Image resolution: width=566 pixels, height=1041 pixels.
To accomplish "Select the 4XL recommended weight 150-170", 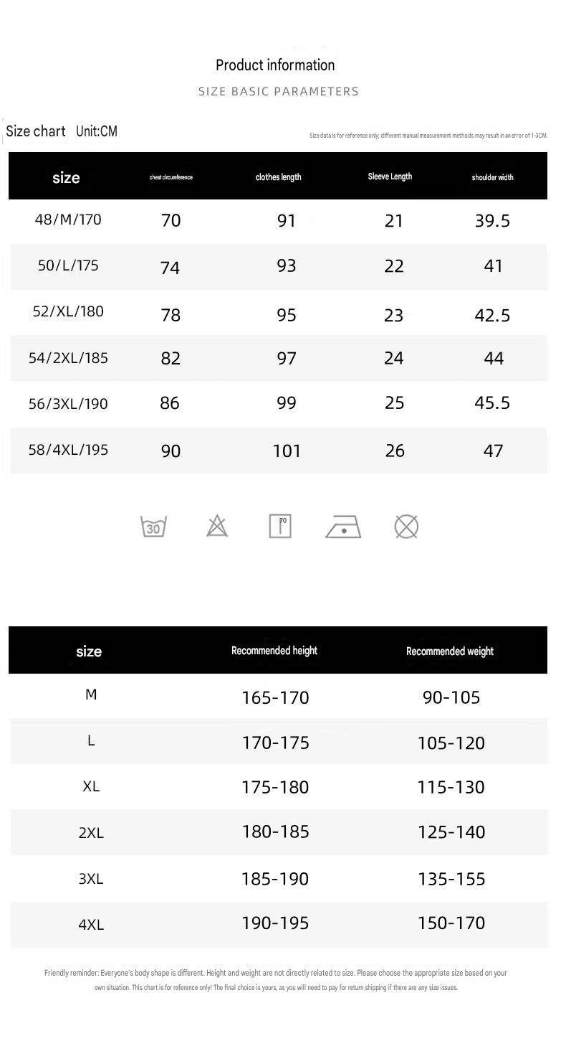I will [x=451, y=923].
